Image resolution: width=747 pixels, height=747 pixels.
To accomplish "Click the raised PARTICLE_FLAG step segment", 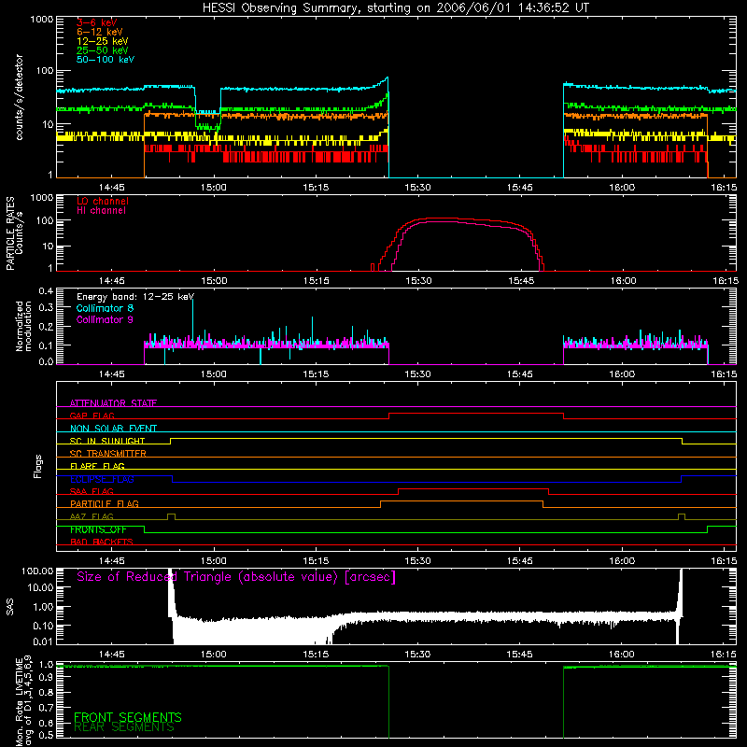I will (x=461, y=501).
